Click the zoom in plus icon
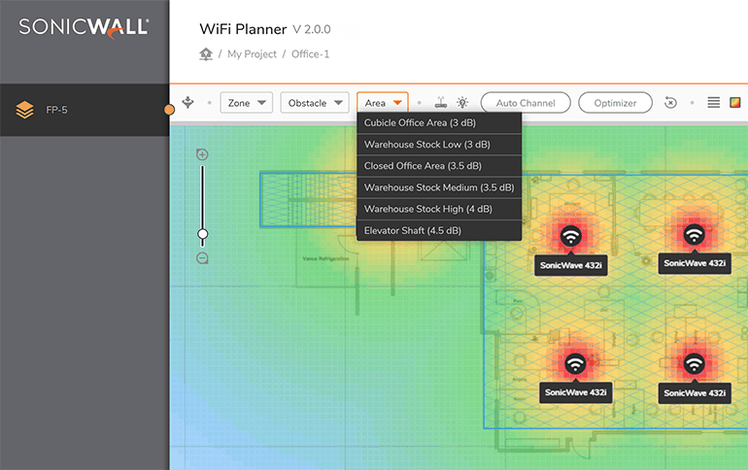Image resolution: width=748 pixels, height=470 pixels. click(x=202, y=154)
